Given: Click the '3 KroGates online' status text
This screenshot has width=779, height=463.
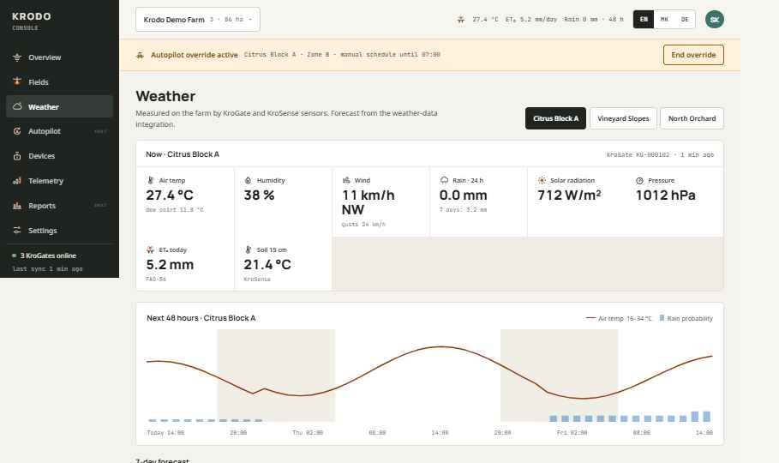Looking at the screenshot, I should click(48, 256).
